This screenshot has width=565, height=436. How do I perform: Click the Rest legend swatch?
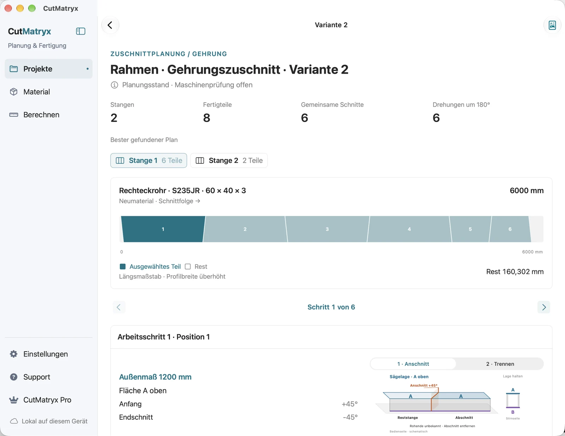[x=188, y=267]
